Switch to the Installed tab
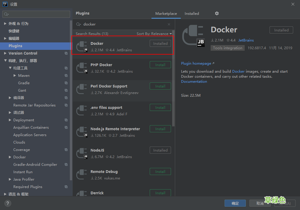Image resolution: width=300 pixels, height=210 pixels. pyautogui.click(x=192, y=14)
